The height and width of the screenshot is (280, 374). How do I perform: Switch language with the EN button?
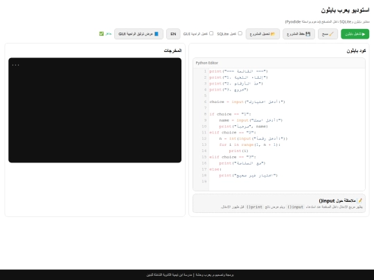point(173,34)
